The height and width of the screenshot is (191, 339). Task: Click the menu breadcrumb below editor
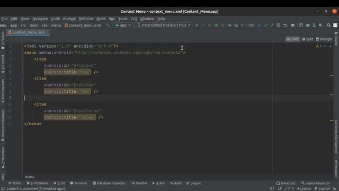point(30,177)
